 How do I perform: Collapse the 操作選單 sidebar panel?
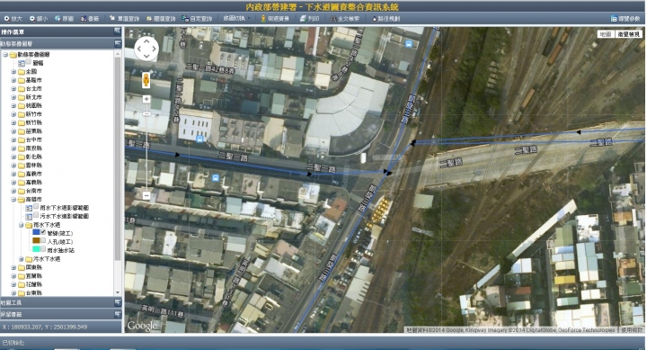click(118, 31)
